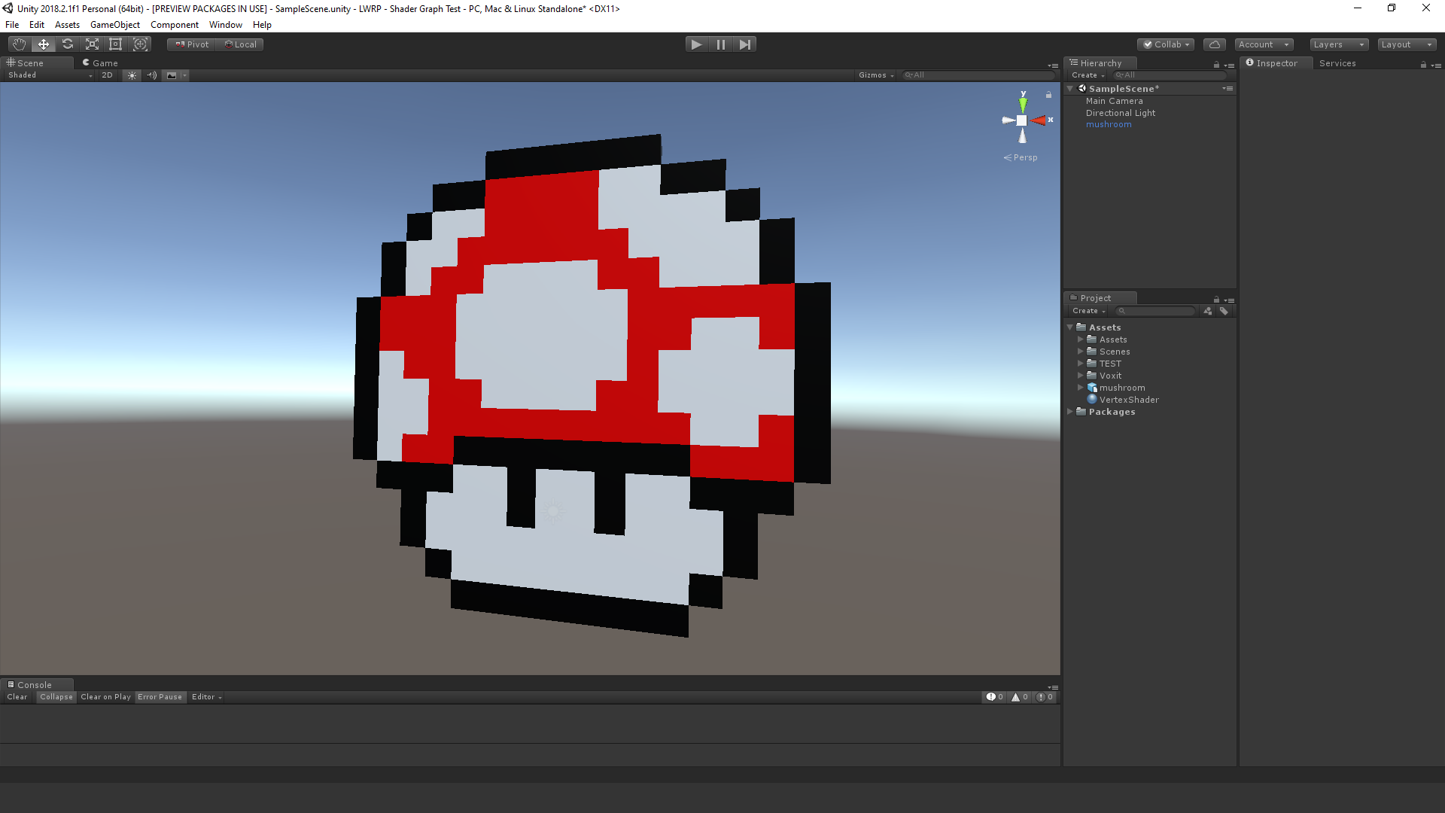Expand the Packages folder
The height and width of the screenshot is (813, 1445).
(x=1070, y=412)
